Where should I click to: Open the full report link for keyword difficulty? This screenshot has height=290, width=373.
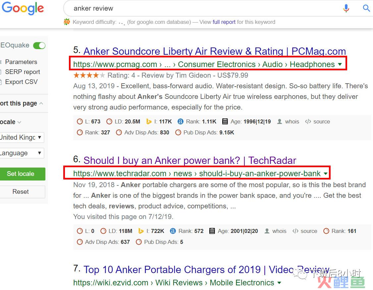[x=224, y=22]
